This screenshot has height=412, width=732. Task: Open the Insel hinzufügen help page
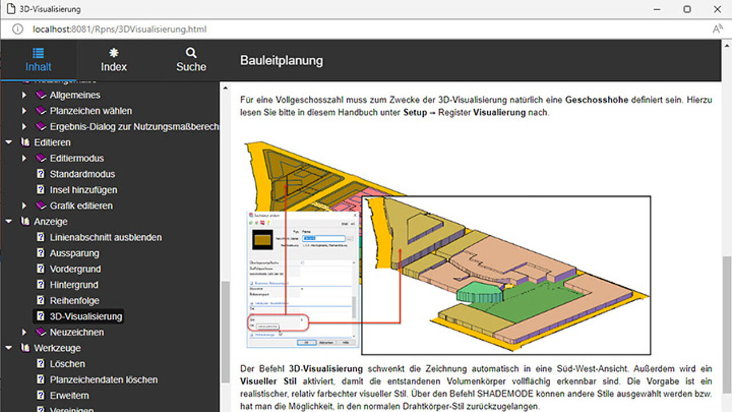pos(83,190)
